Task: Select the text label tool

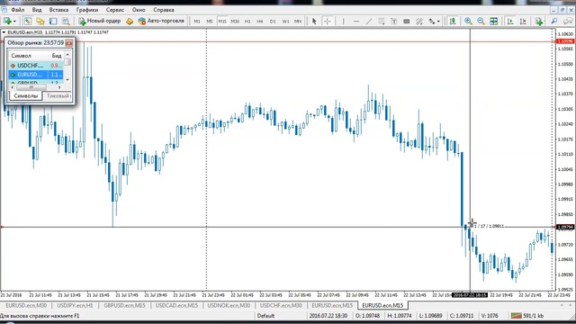Action: tap(407, 22)
